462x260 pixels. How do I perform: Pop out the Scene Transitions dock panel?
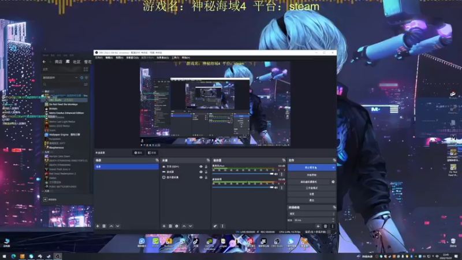click(x=334, y=207)
